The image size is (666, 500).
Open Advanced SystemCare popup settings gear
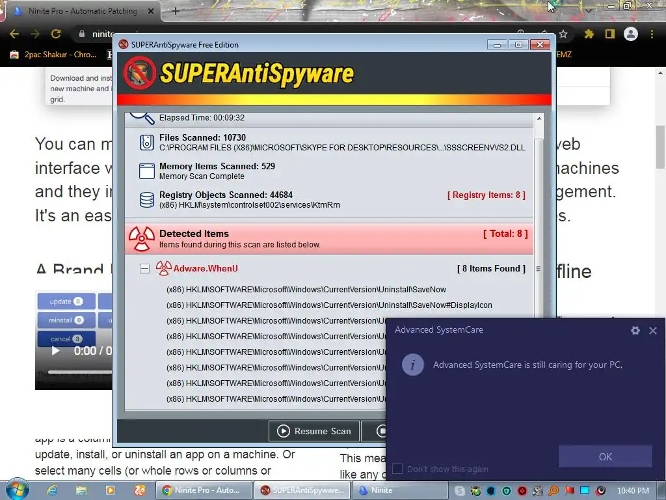[x=635, y=330]
